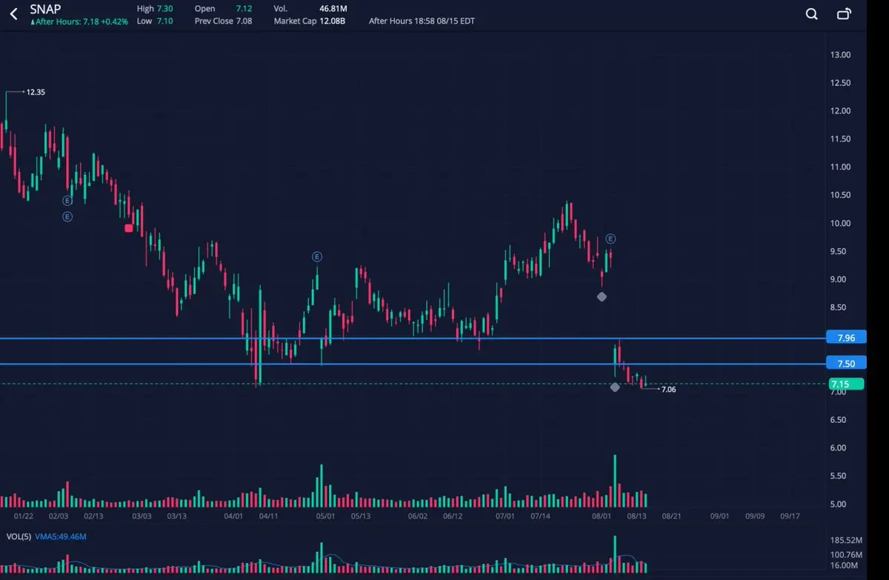Tap the 12.35 high price annotation
This screenshot has width=889, height=580.
click(36, 92)
